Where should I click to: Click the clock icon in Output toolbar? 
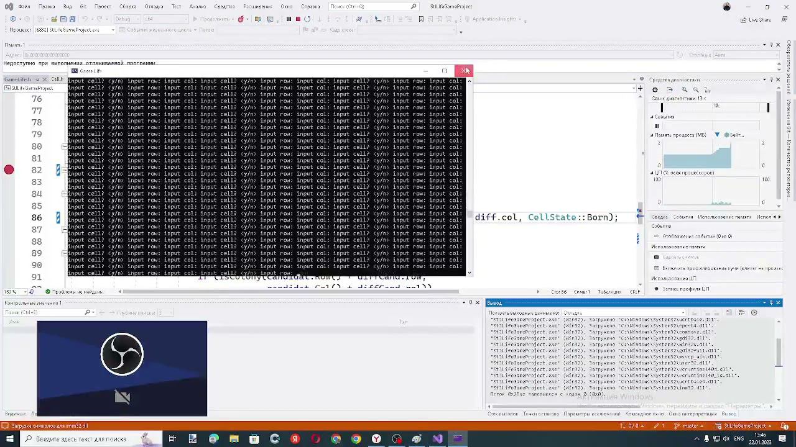coord(754,313)
